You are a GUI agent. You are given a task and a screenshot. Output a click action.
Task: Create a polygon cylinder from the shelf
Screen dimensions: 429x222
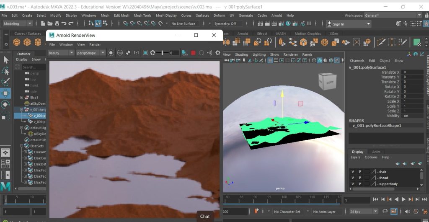[38, 42]
